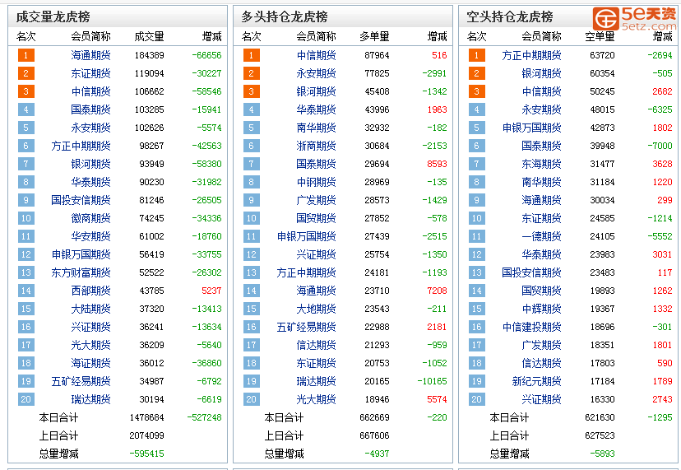Open 徽商期货 member link
681x470 pixels.
pos(90,218)
